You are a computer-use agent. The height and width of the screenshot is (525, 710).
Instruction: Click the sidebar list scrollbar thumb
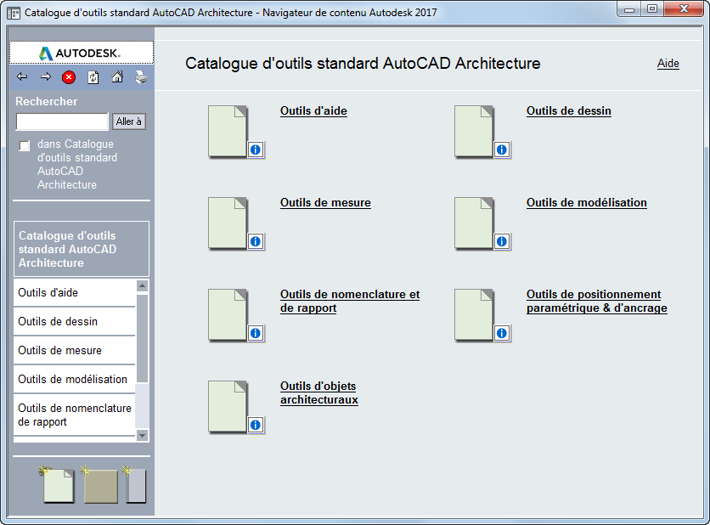point(142,339)
